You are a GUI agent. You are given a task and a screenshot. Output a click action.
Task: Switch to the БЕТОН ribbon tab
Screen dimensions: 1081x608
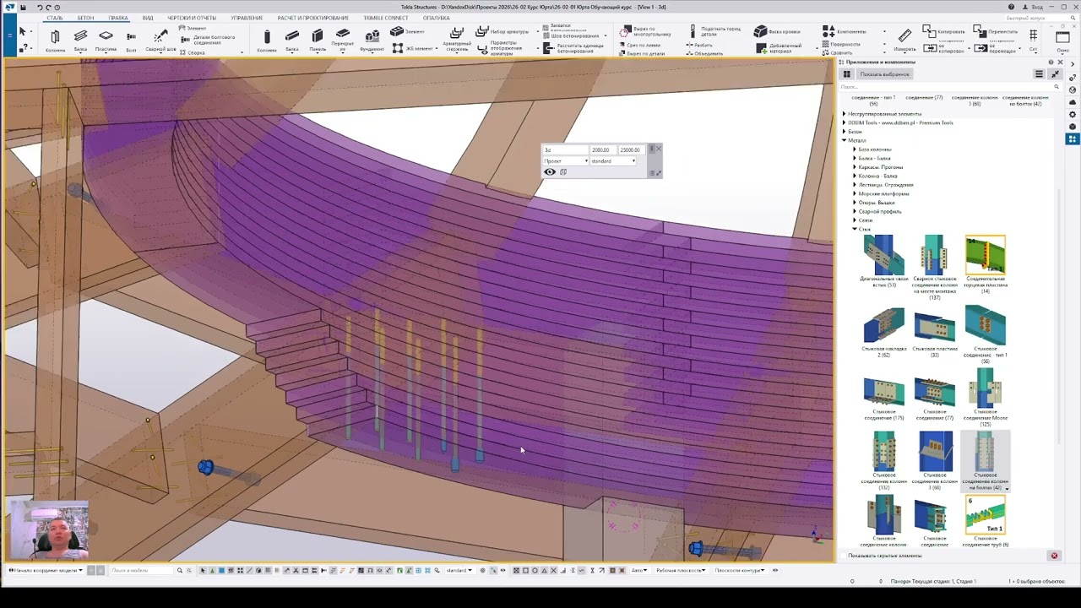(86, 18)
